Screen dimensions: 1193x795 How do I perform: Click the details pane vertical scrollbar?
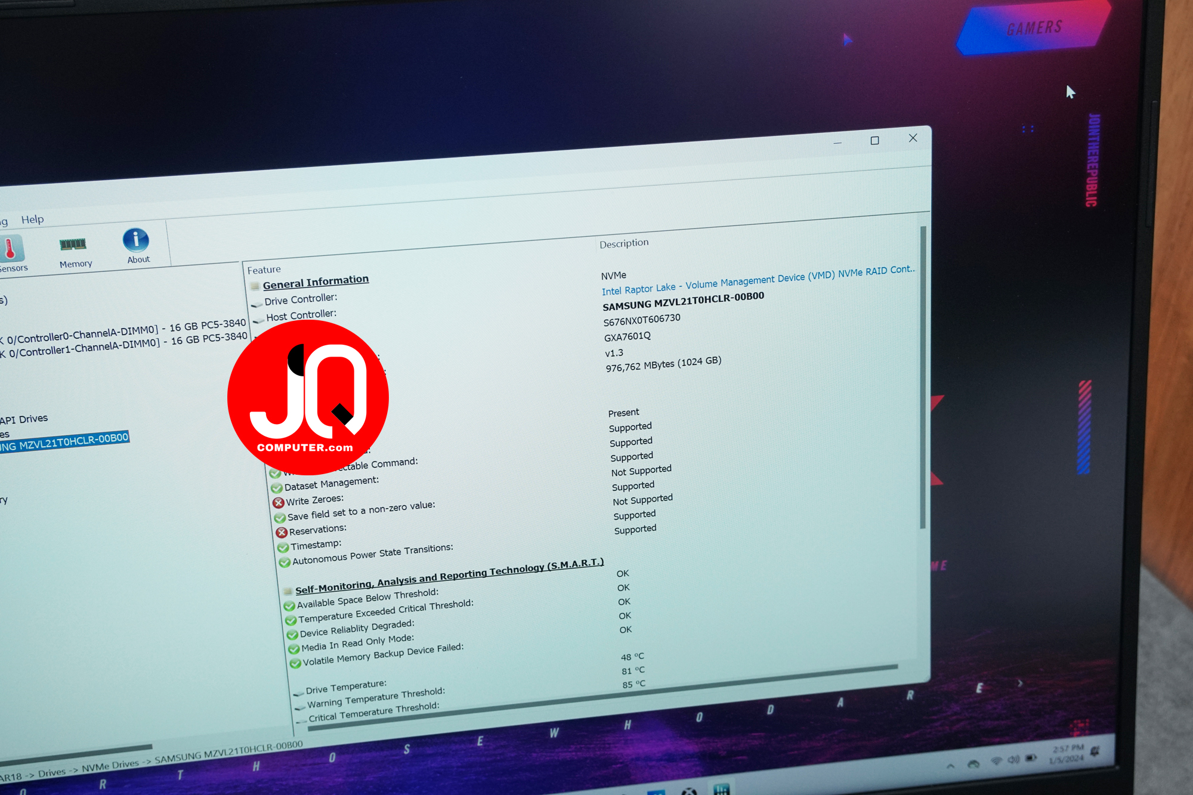tap(923, 377)
